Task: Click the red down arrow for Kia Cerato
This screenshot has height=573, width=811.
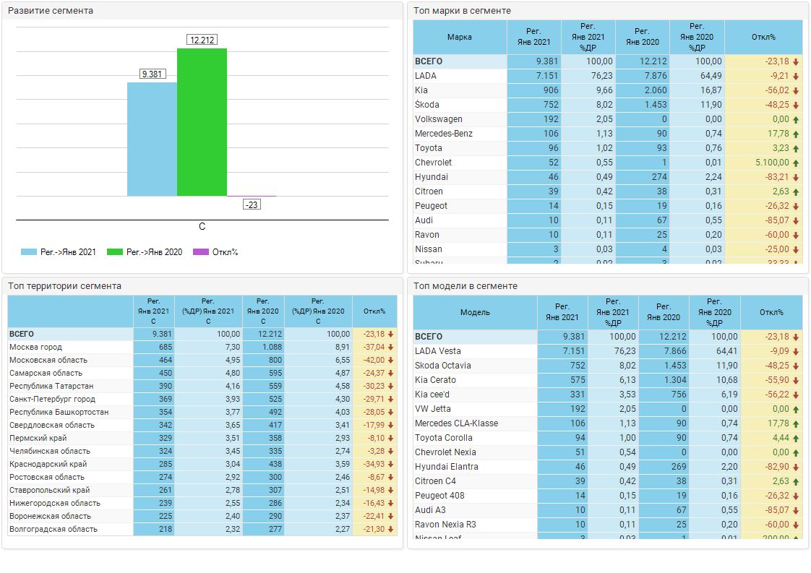Action: (796, 380)
